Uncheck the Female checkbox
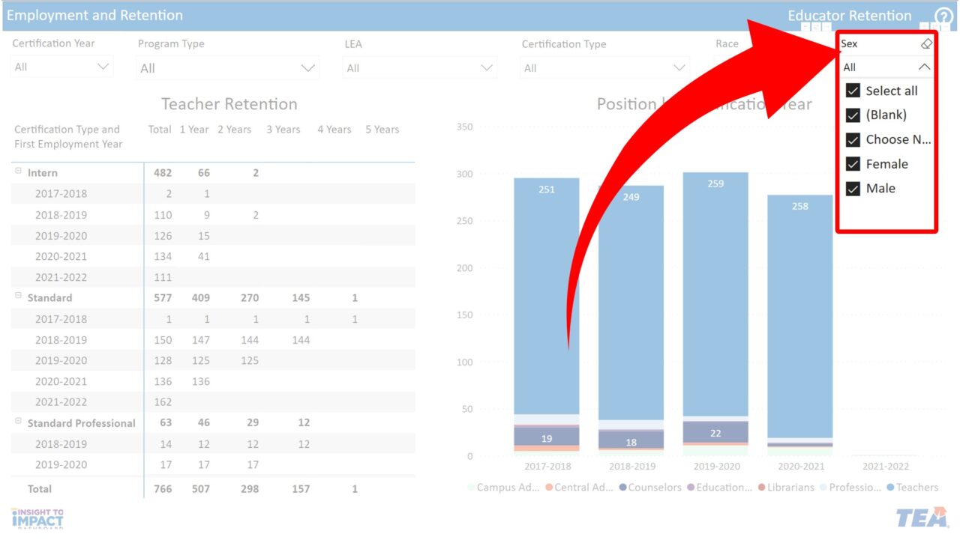Screen dimensions: 960x540 coord(853,164)
